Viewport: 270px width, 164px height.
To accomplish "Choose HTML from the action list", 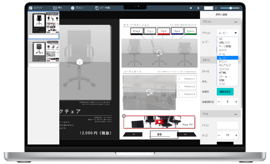I will [x=228, y=73].
